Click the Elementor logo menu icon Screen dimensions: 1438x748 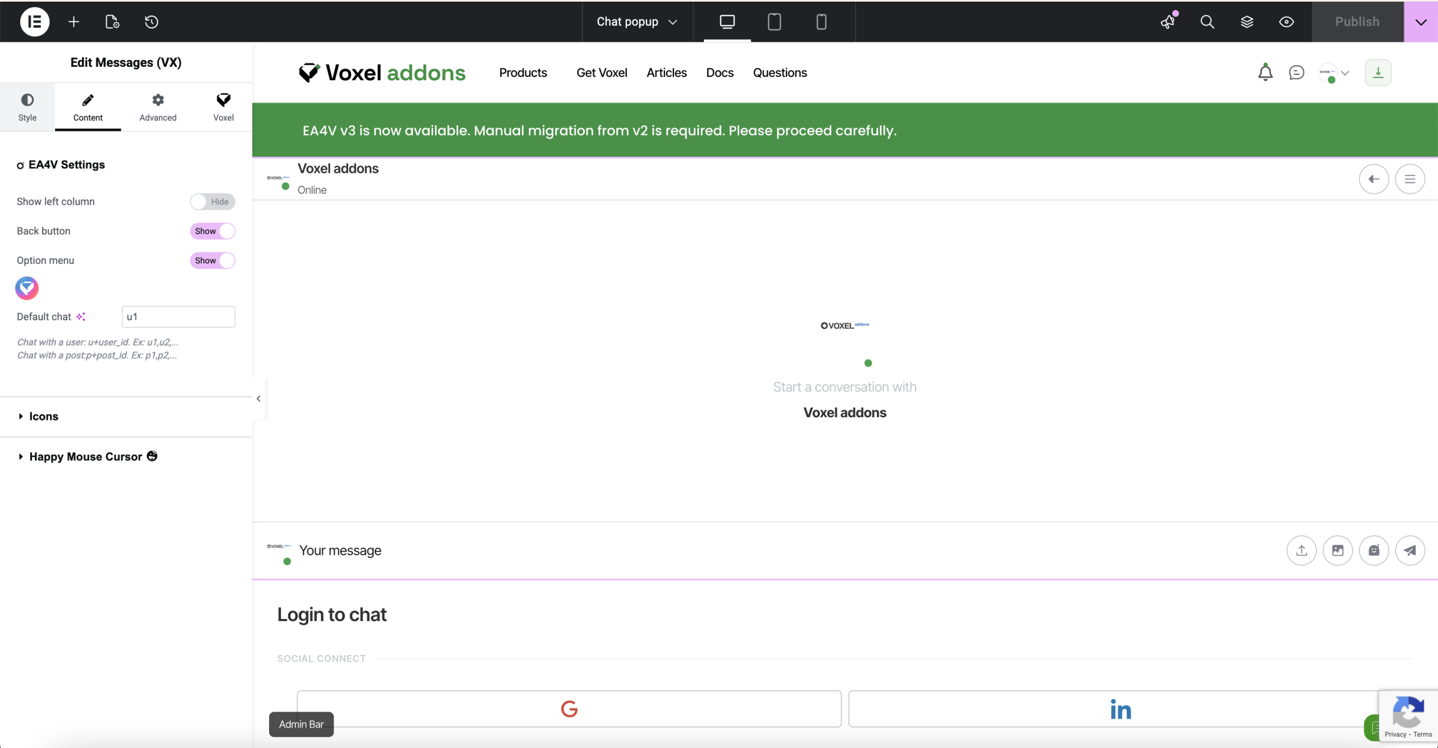point(35,22)
